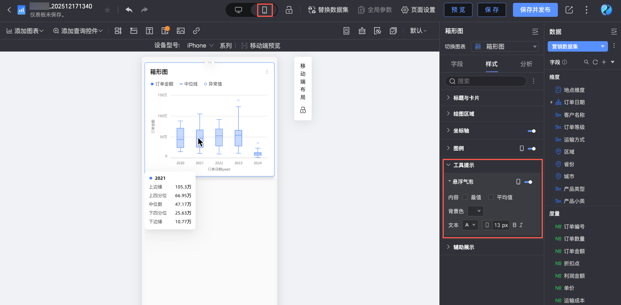Switch to the 字段 tab
The image size is (621, 305).
(457, 64)
